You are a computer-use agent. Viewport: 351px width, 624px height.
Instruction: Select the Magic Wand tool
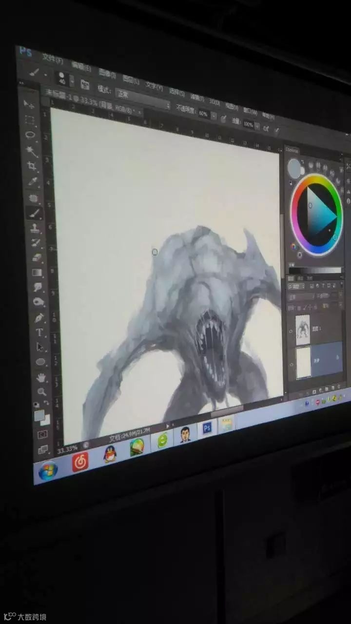click(32, 151)
